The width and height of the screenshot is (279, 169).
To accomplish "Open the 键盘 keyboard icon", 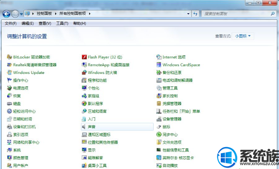I will click(10, 104).
